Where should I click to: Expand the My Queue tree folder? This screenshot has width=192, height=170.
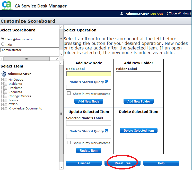point(2,80)
